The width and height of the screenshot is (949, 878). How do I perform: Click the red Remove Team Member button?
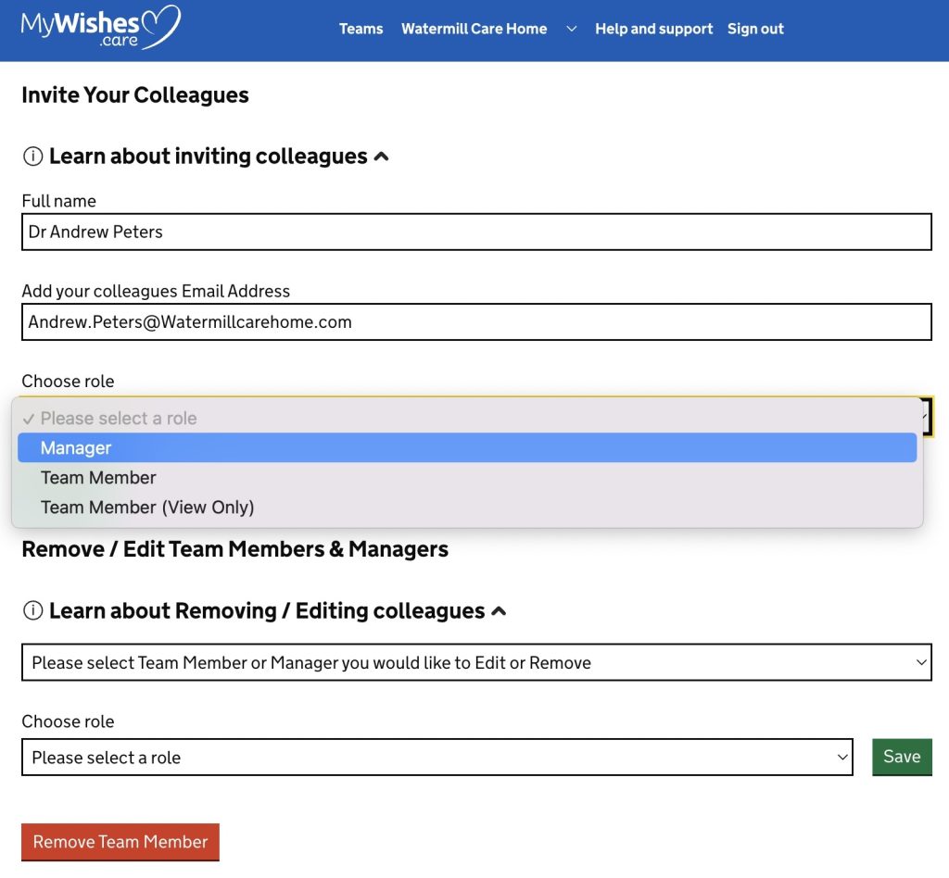coord(120,842)
